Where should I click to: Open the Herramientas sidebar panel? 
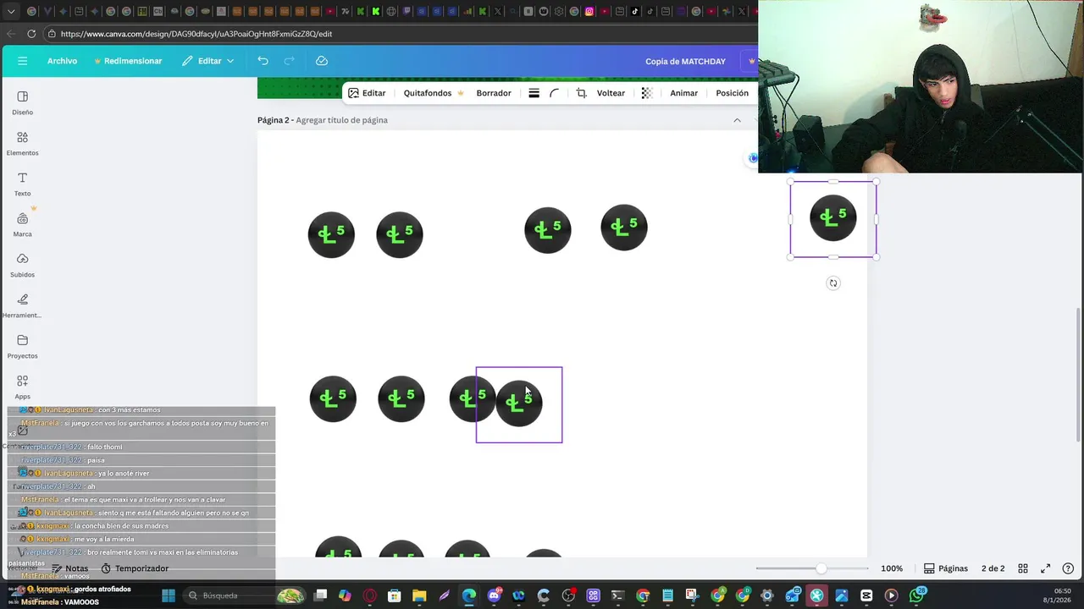(x=22, y=305)
